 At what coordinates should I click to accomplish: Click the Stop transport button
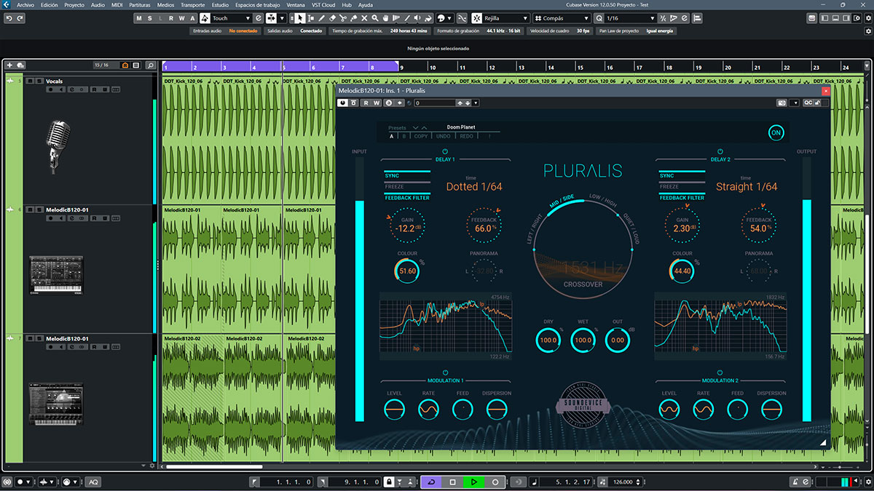pyautogui.click(x=452, y=482)
